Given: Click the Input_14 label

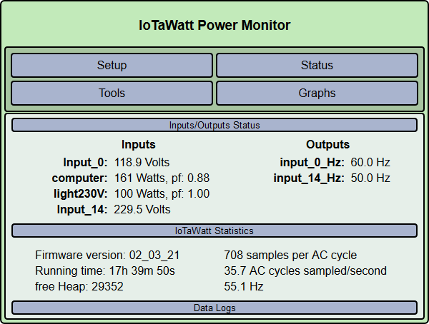Looking at the screenshot, I should click(82, 210).
